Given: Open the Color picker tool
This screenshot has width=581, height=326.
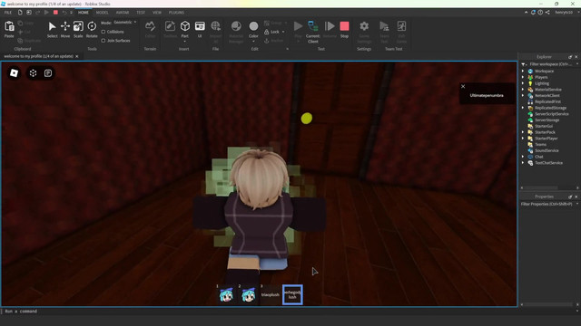Looking at the screenshot, I should 253,30.
